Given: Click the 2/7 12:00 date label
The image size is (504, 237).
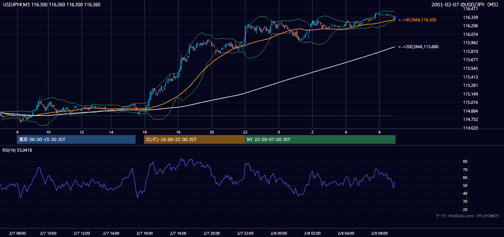Looking at the screenshot, I should pos(82,233).
